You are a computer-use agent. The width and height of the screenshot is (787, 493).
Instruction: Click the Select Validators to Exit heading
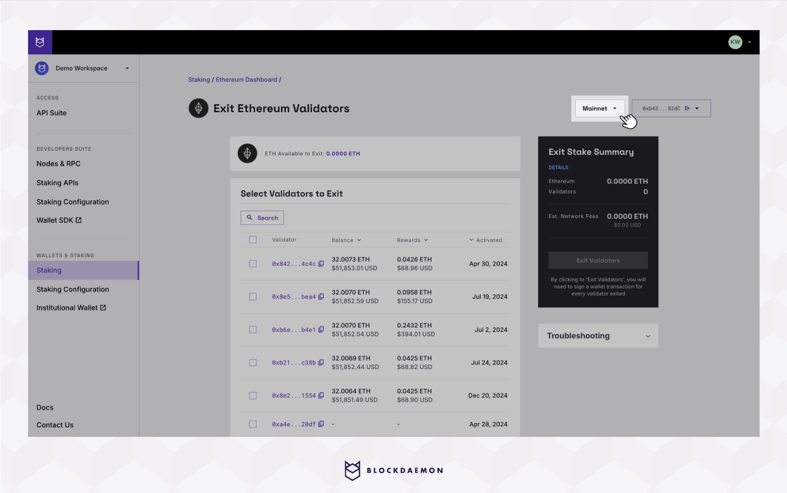point(291,193)
